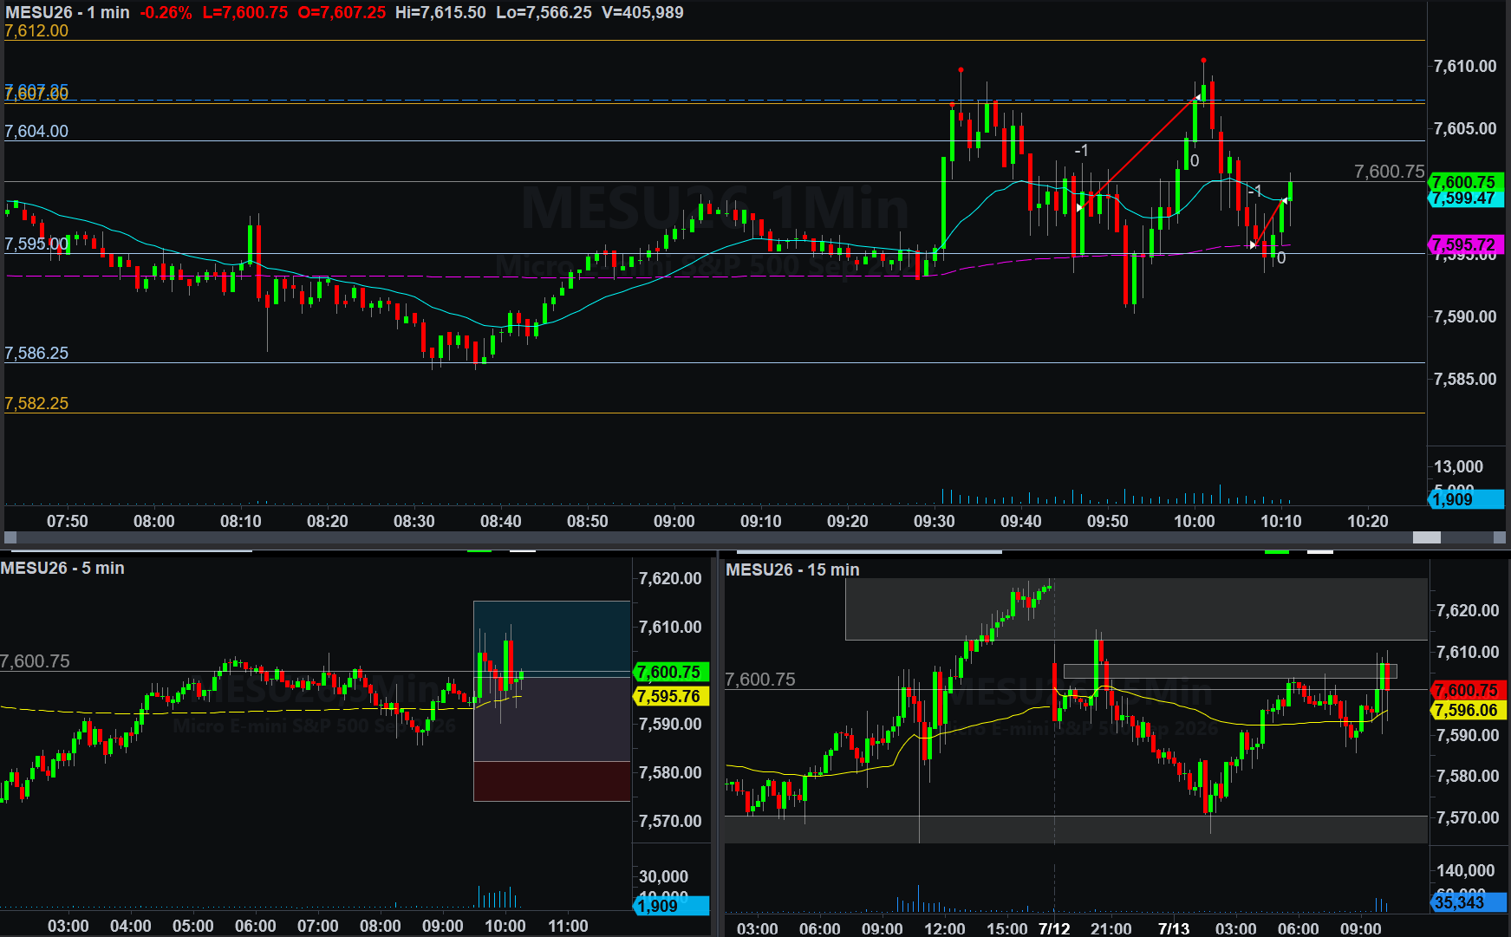Click the orange 7,612.00 level line label
1511x937 pixels.
(x=36, y=31)
